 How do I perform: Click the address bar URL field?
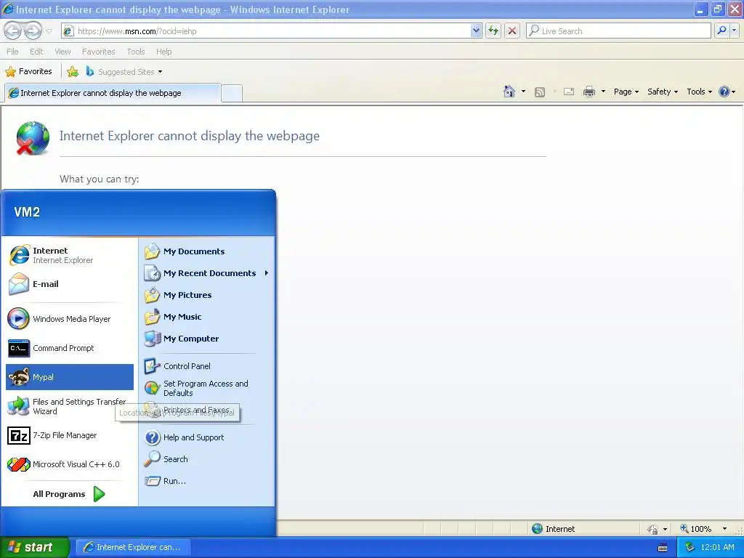[x=273, y=31]
